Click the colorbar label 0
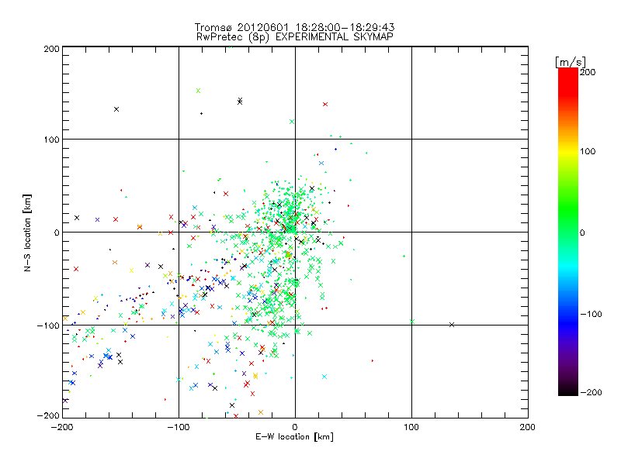The image size is (621, 465). [582, 233]
